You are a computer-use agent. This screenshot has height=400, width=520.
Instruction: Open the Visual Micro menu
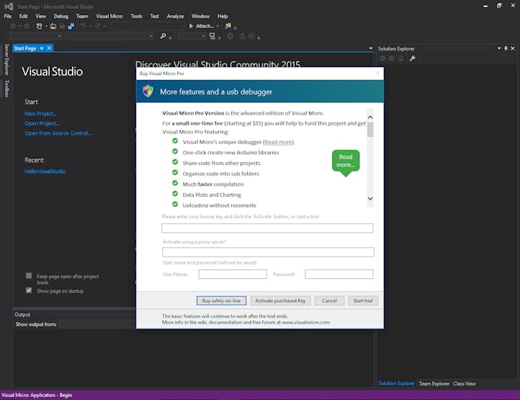click(x=109, y=16)
